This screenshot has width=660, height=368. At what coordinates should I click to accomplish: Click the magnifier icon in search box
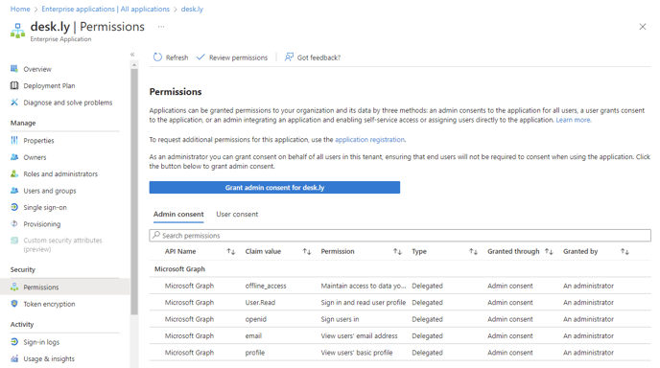point(156,235)
